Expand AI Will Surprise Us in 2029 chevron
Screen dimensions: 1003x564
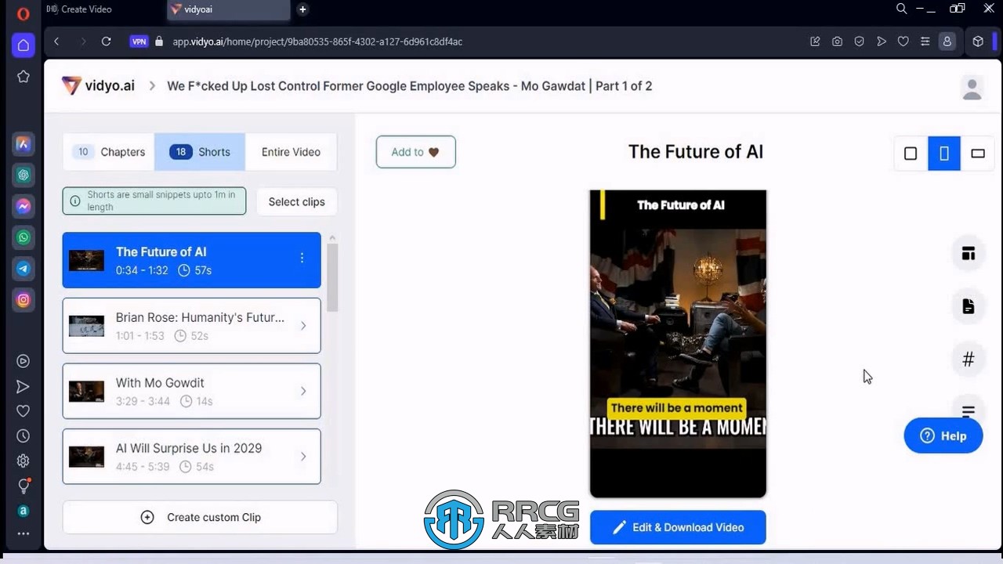(x=303, y=457)
